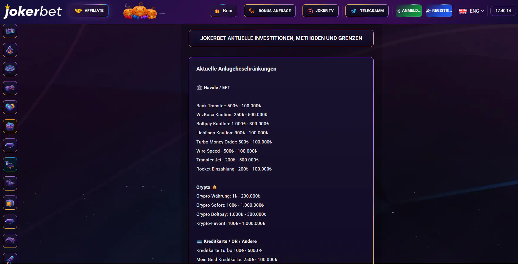Image resolution: width=518 pixels, height=264 pixels.
Task: Click the game controller sidebar icon
Action: pyautogui.click(x=10, y=241)
